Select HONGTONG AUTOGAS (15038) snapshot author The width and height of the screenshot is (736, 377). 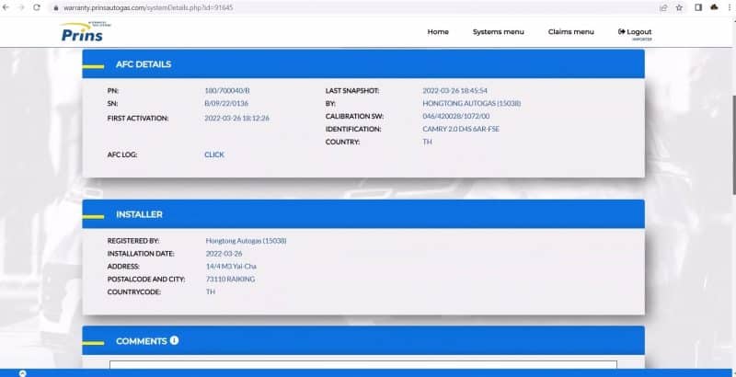472,103
